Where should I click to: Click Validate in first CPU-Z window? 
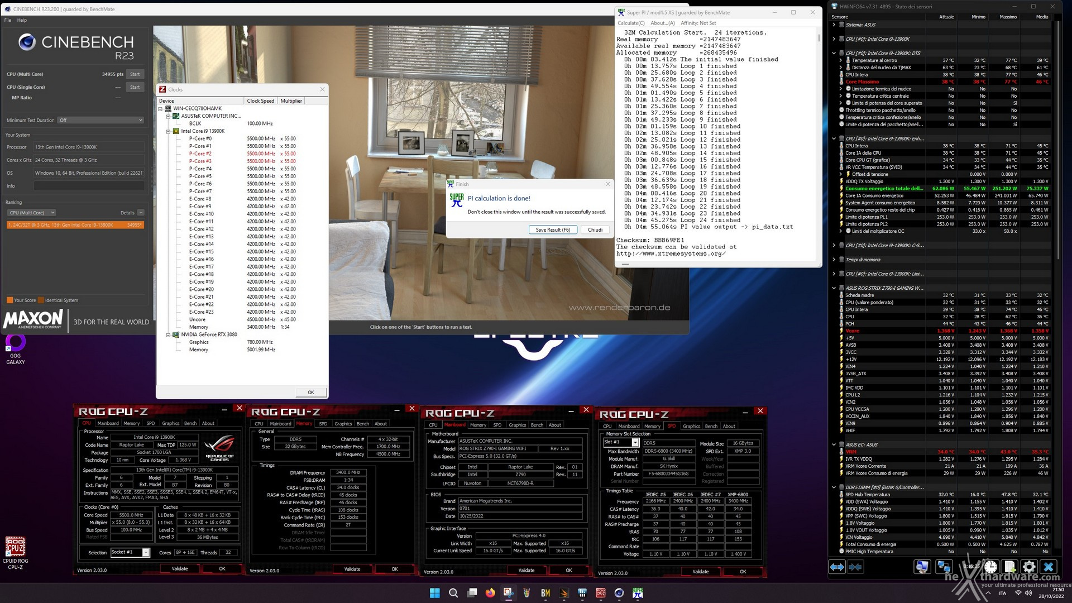[180, 568]
